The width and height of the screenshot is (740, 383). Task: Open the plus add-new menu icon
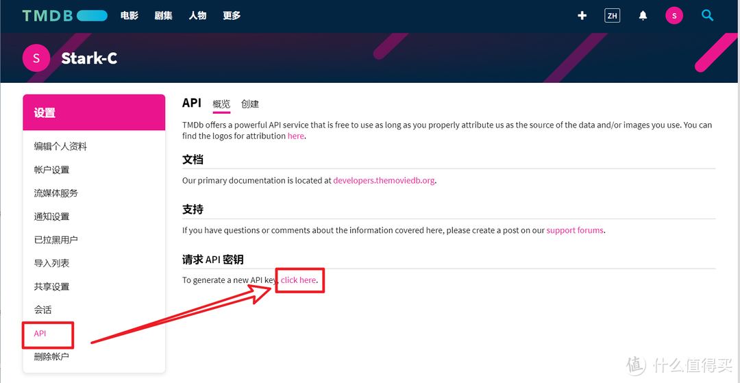[x=582, y=16]
